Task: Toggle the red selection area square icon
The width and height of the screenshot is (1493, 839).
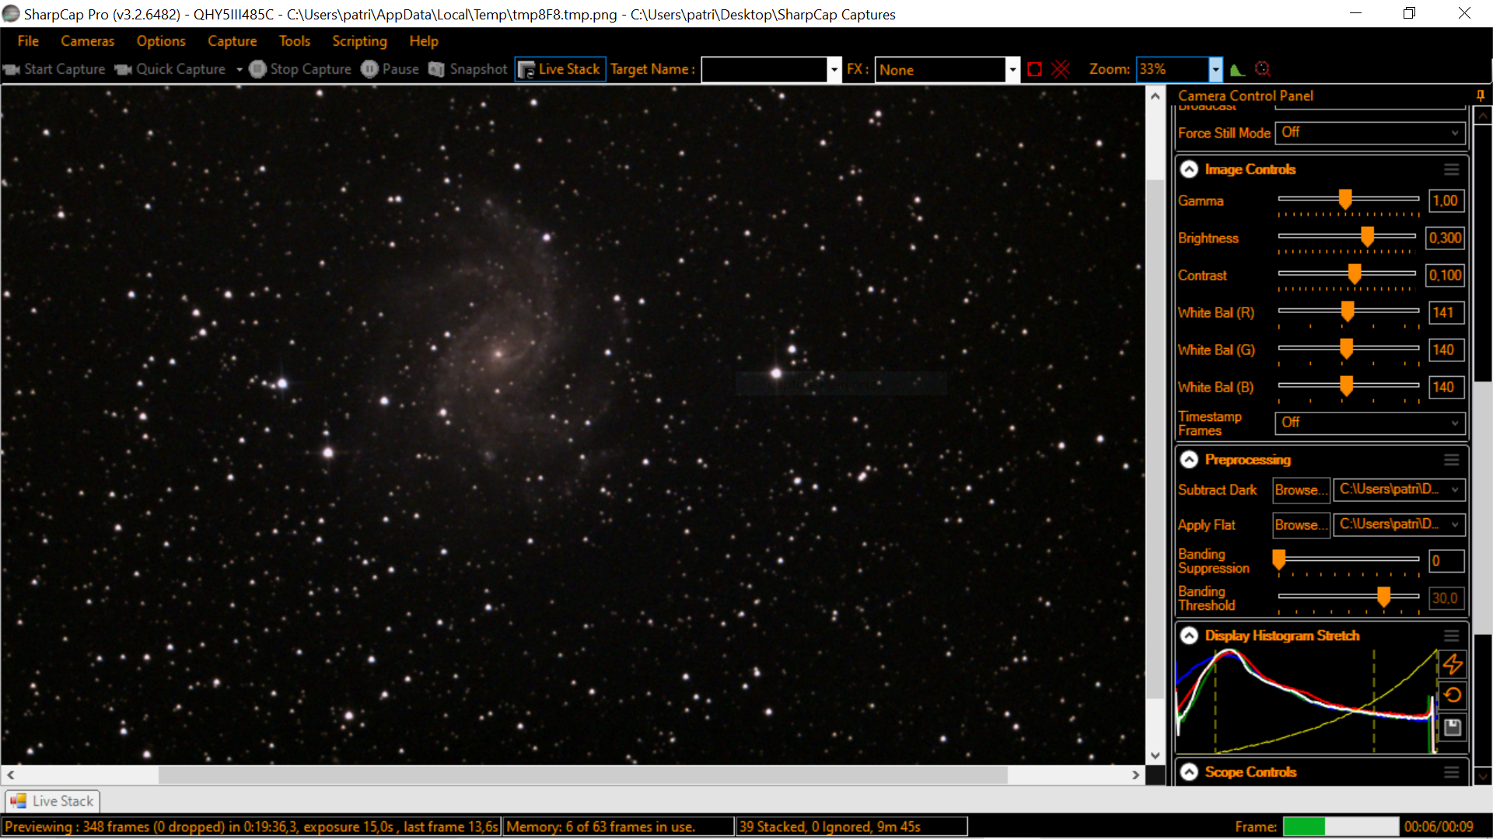Action: pos(1034,69)
